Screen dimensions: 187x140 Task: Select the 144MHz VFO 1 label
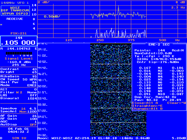(x=15, y=3)
